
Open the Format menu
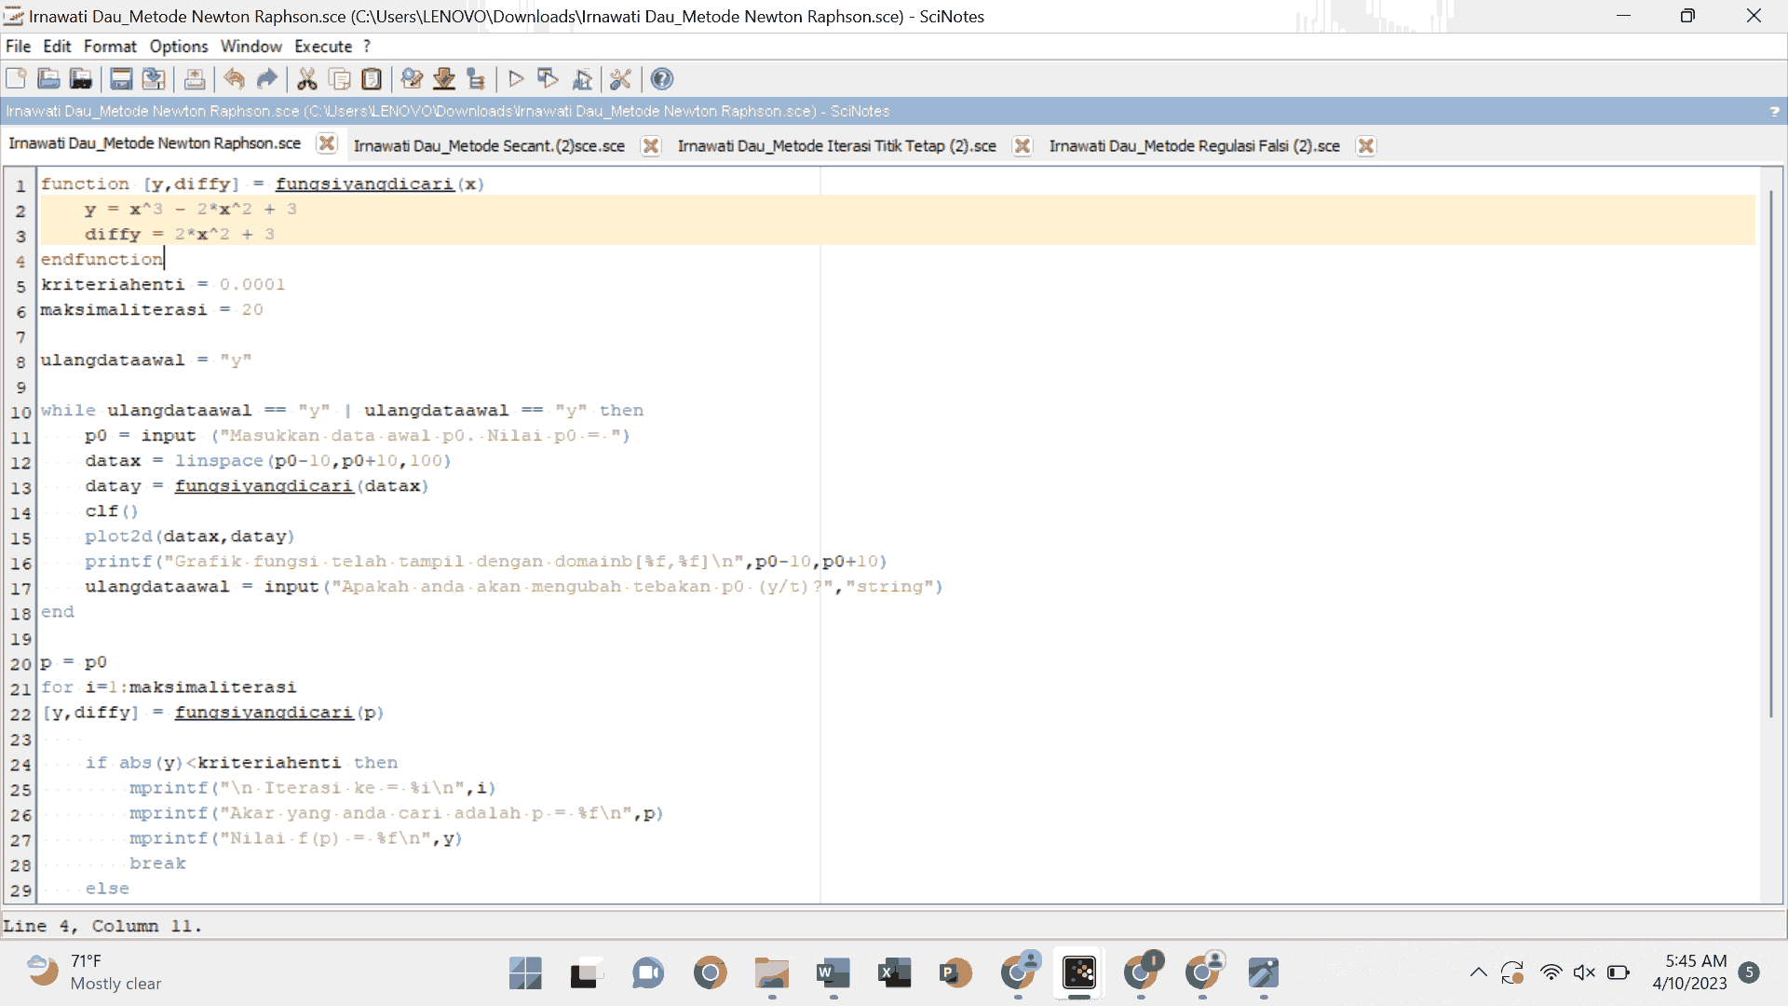pyautogui.click(x=110, y=47)
